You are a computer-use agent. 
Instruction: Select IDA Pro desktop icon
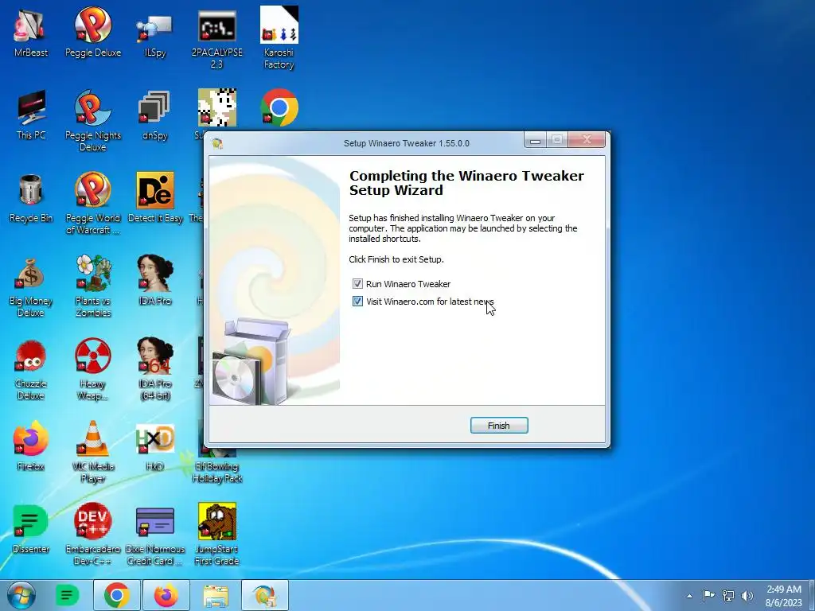click(x=155, y=279)
